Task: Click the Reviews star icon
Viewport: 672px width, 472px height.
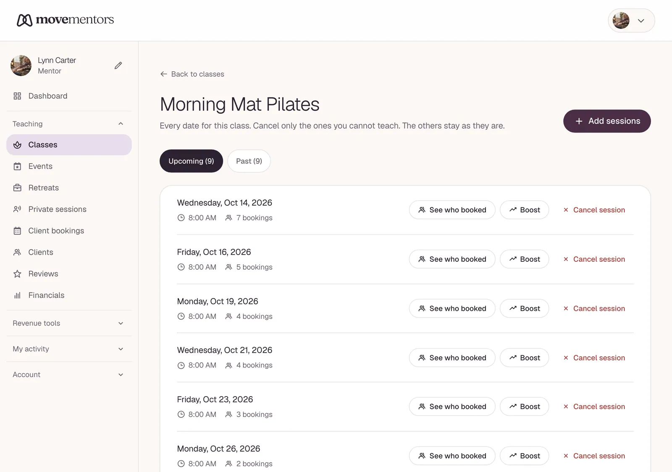Action: coord(17,274)
